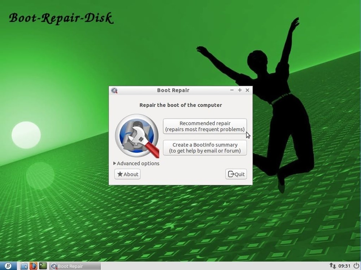Open the file manager from the taskbar
Viewport: 361px width, 270px height.
pos(24,266)
